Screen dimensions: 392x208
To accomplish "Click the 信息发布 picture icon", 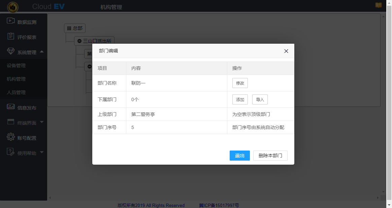I will coord(10,107).
